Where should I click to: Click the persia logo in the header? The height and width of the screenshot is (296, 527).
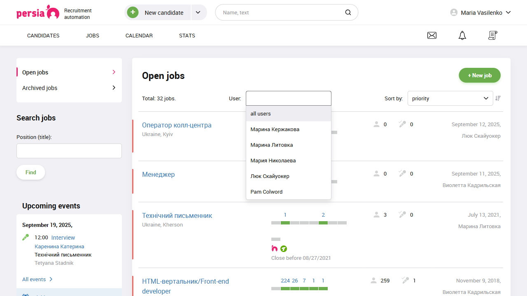(38, 12)
